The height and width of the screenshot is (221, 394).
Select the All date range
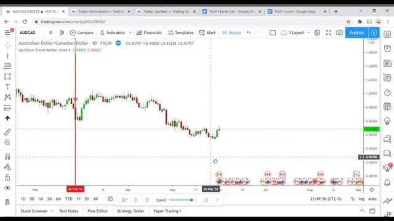coord(95,199)
